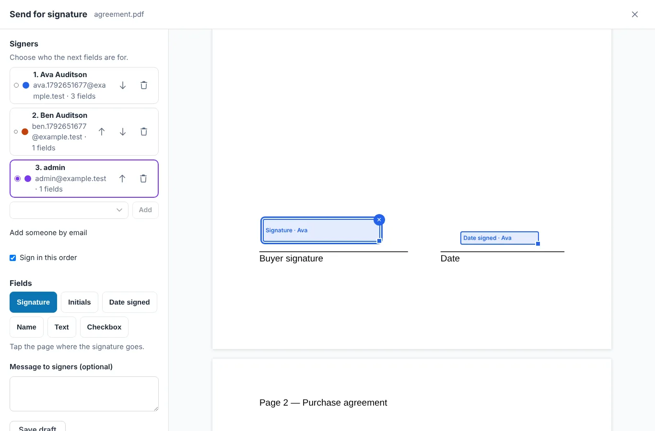Click Ben Auditson's orange color dot
Screen dimensions: 655x431
coord(25,132)
